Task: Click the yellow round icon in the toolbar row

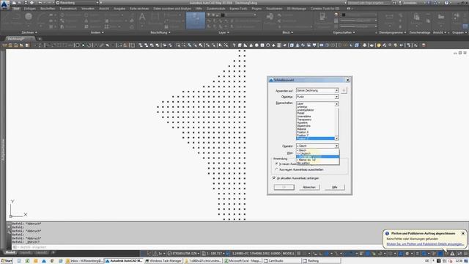Action: pyautogui.click(x=379, y=45)
